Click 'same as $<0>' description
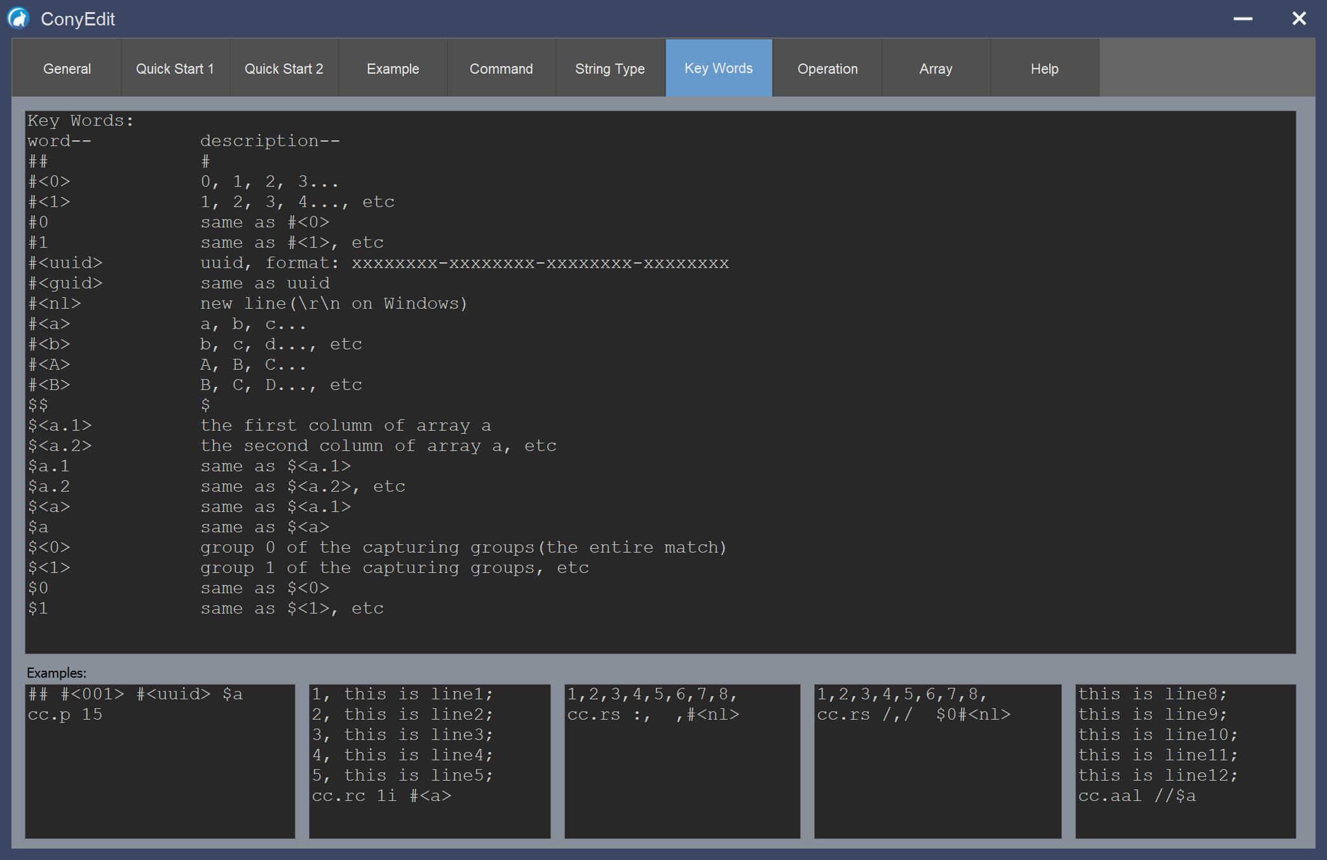This screenshot has width=1327, height=860. coord(265,588)
